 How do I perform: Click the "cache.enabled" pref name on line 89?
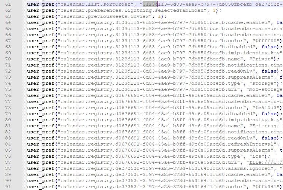248,175
